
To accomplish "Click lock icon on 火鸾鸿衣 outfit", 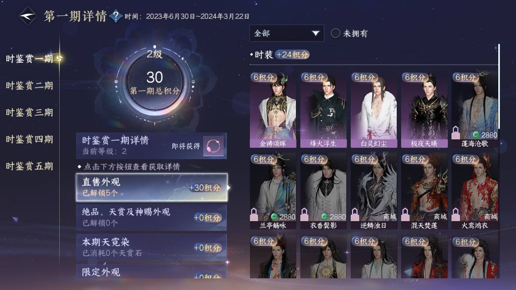I will point(456,214).
